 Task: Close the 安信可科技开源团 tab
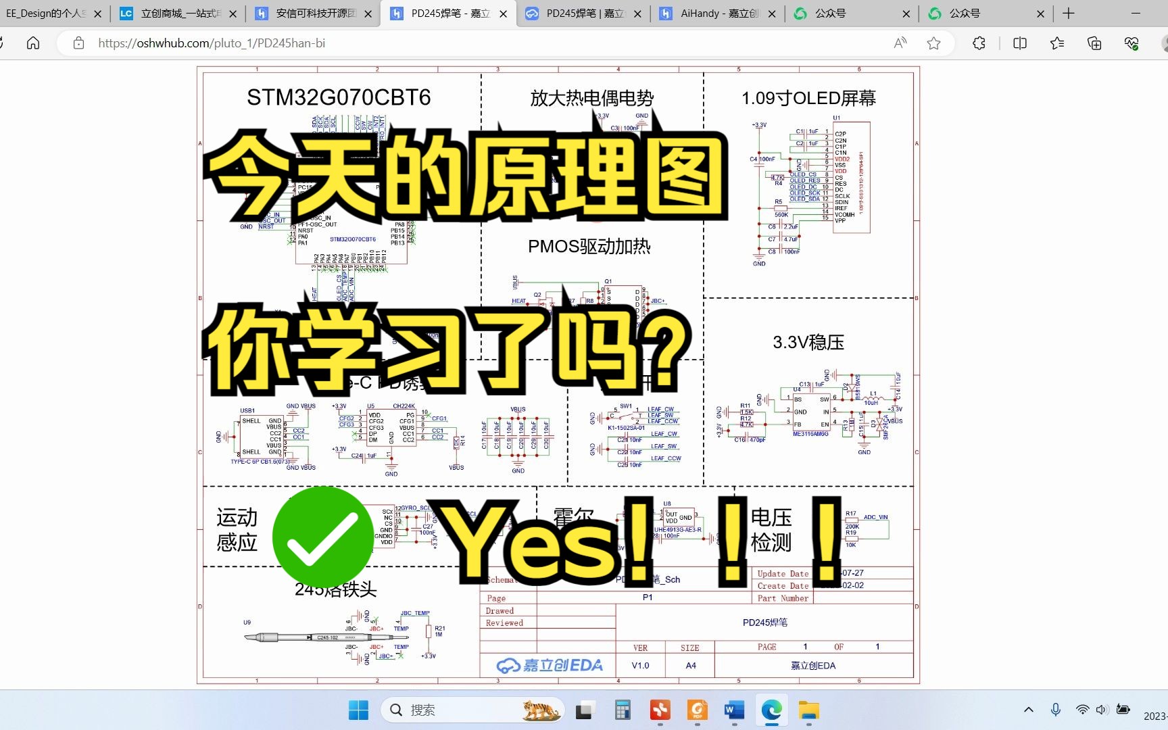coord(368,14)
